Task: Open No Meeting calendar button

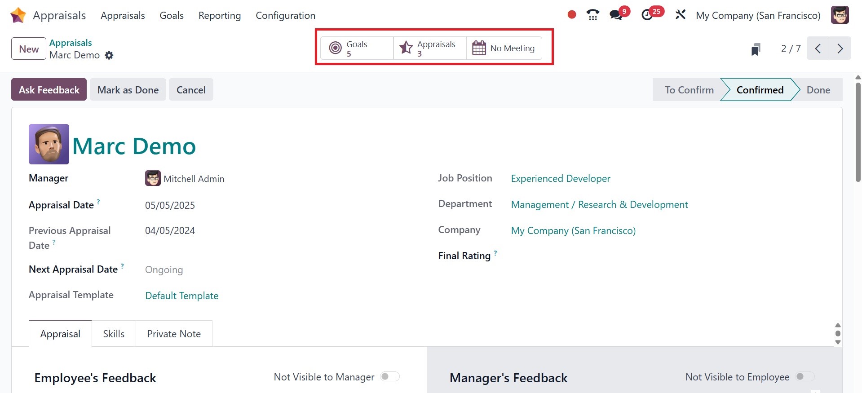Action: (x=504, y=48)
